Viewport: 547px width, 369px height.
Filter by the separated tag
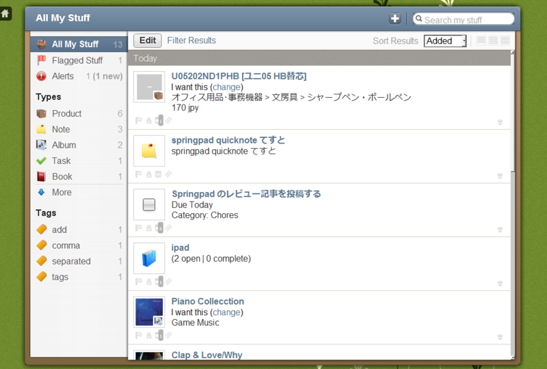click(79, 261)
